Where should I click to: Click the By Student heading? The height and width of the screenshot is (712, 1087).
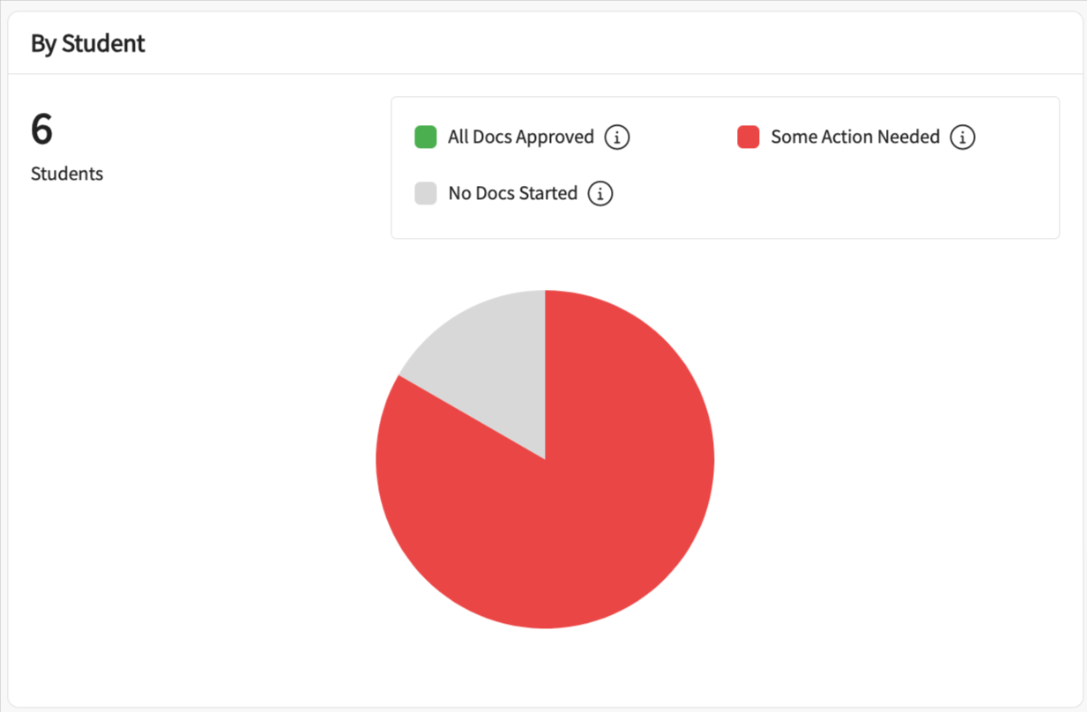pos(88,43)
